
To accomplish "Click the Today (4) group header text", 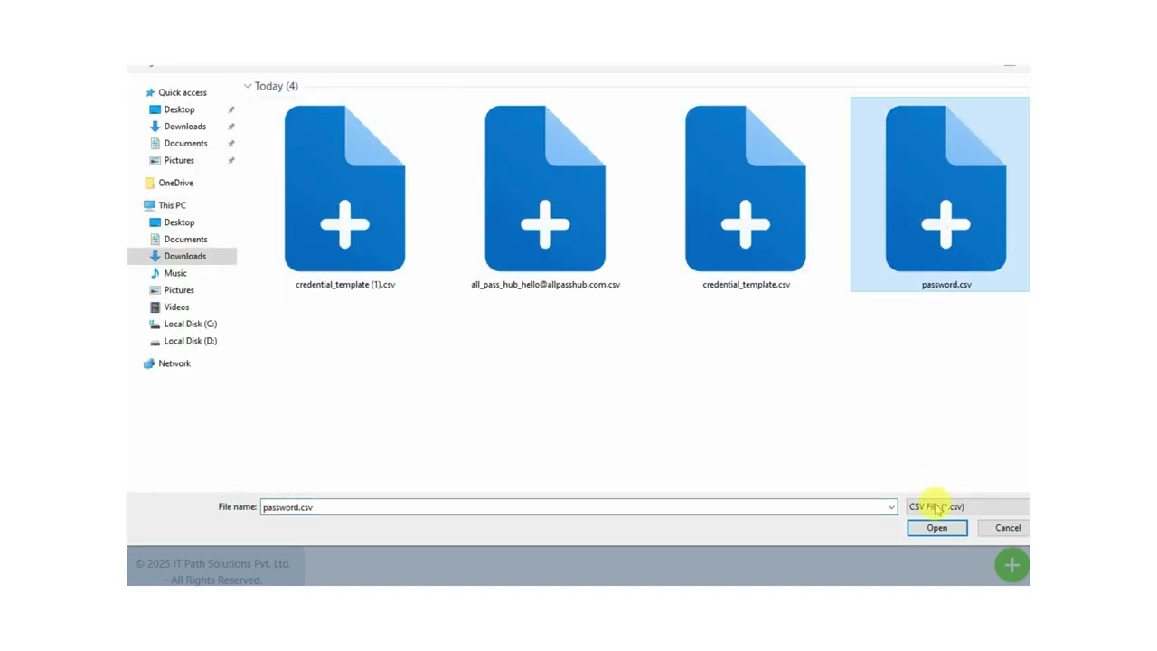I will (x=276, y=86).
